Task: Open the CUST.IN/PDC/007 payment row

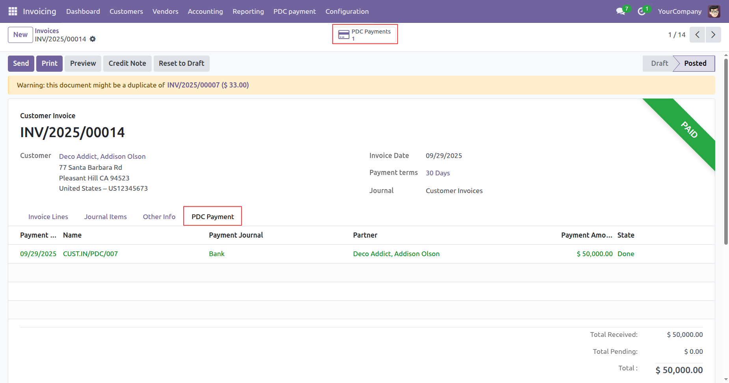Action: coord(90,254)
